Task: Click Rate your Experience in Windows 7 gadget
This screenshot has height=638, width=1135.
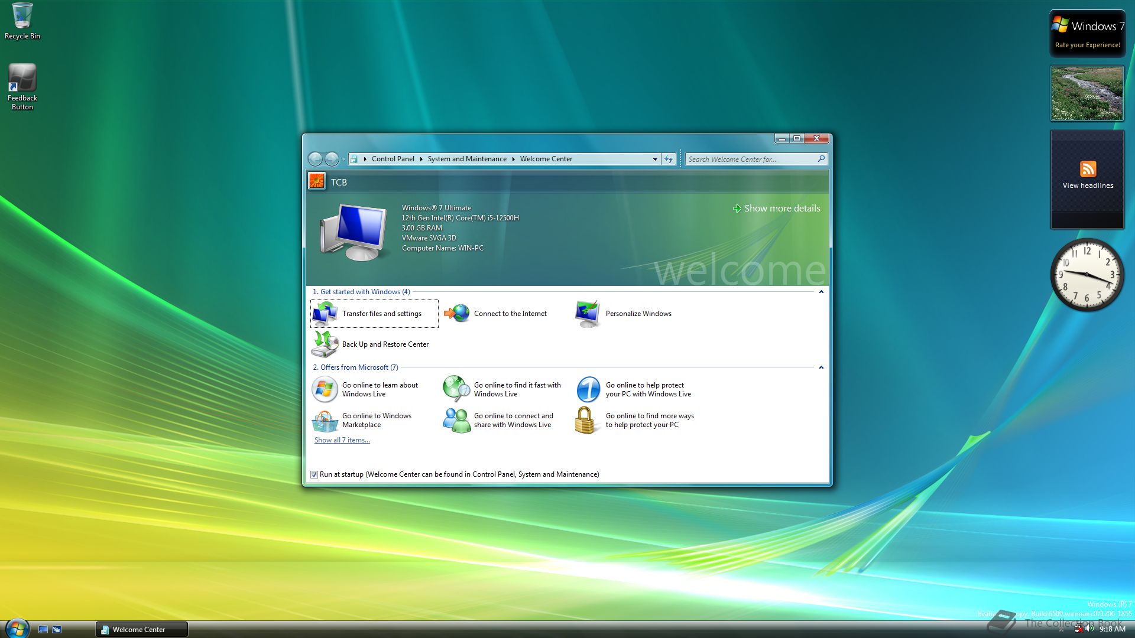Action: 1087,45
